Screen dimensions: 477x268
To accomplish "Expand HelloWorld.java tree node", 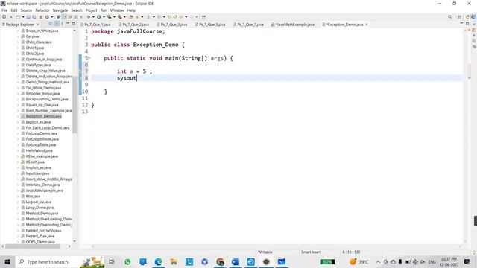I will coord(18,150).
